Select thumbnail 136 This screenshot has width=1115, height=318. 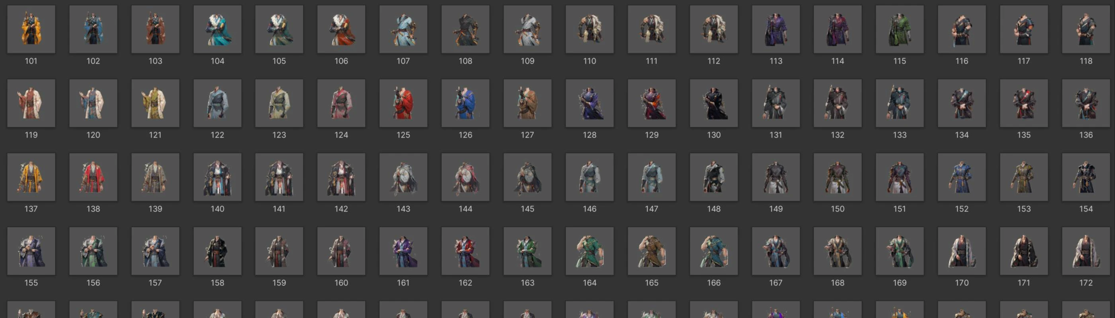pyautogui.click(x=1086, y=103)
